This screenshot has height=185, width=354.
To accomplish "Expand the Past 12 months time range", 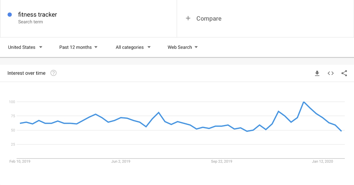I will 78,47.
